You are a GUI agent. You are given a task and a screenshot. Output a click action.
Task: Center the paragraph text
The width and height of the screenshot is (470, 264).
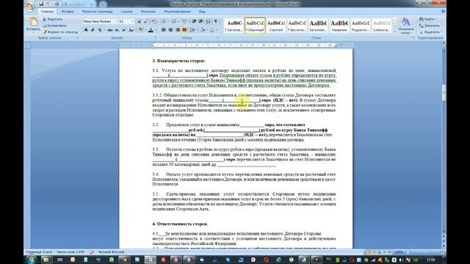click(170, 30)
